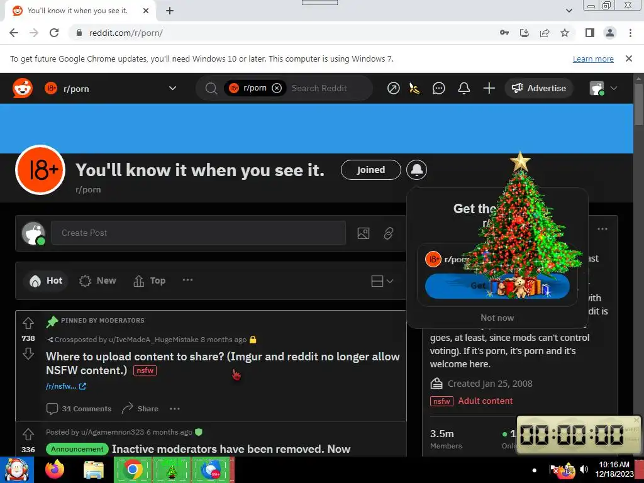
Task: Open 31 Comments on pinned post
Action: click(x=79, y=409)
